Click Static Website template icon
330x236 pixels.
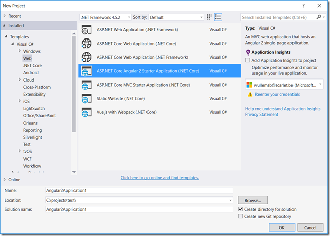tap(87, 99)
